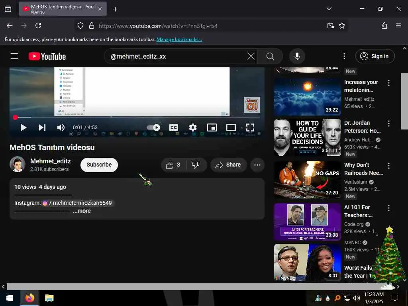The image size is (408, 306).
Task: Click Firefox icon in taskbar
Action: (x=29, y=298)
